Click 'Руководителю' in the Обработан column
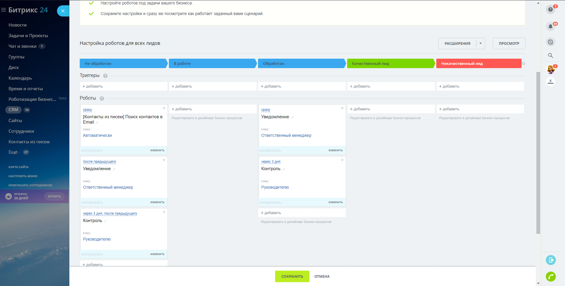The width and height of the screenshot is (565, 286). click(x=275, y=187)
